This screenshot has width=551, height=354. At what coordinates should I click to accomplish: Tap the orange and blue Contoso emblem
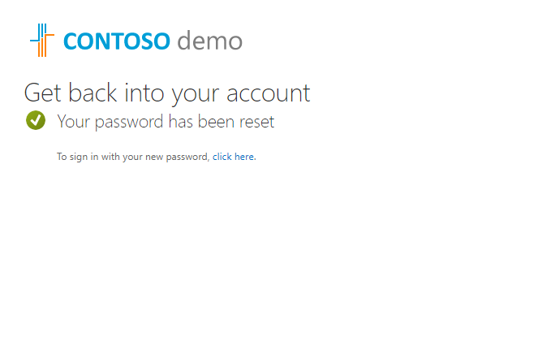[42, 40]
